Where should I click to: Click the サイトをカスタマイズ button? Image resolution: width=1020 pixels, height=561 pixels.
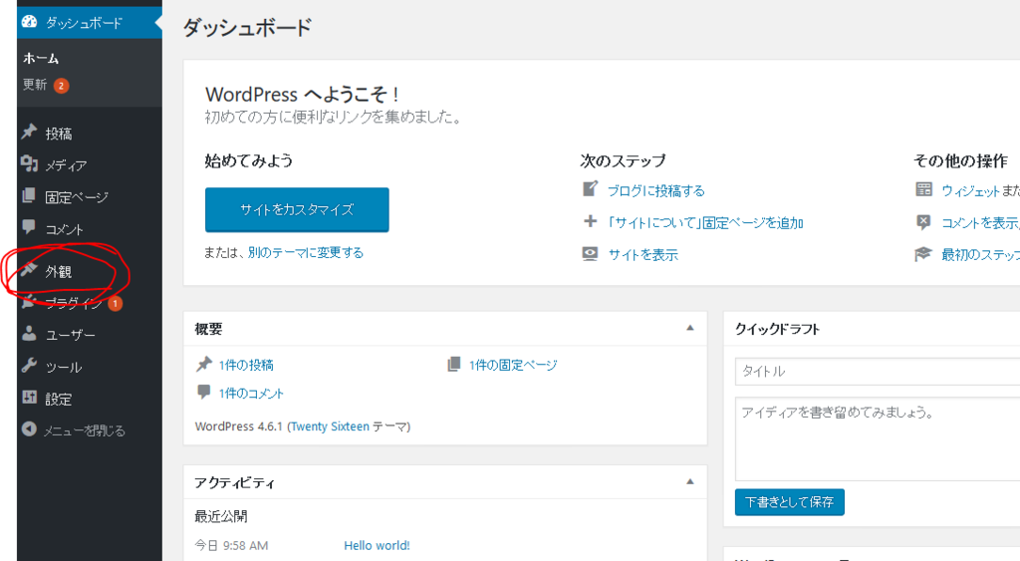coord(297,209)
